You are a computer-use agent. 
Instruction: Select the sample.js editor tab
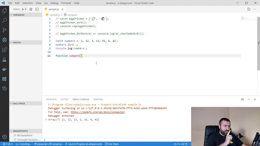[x=54, y=9]
